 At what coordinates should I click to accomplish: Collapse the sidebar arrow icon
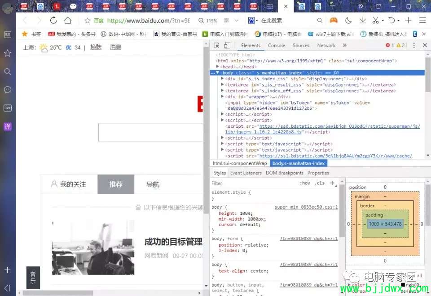(8, 288)
